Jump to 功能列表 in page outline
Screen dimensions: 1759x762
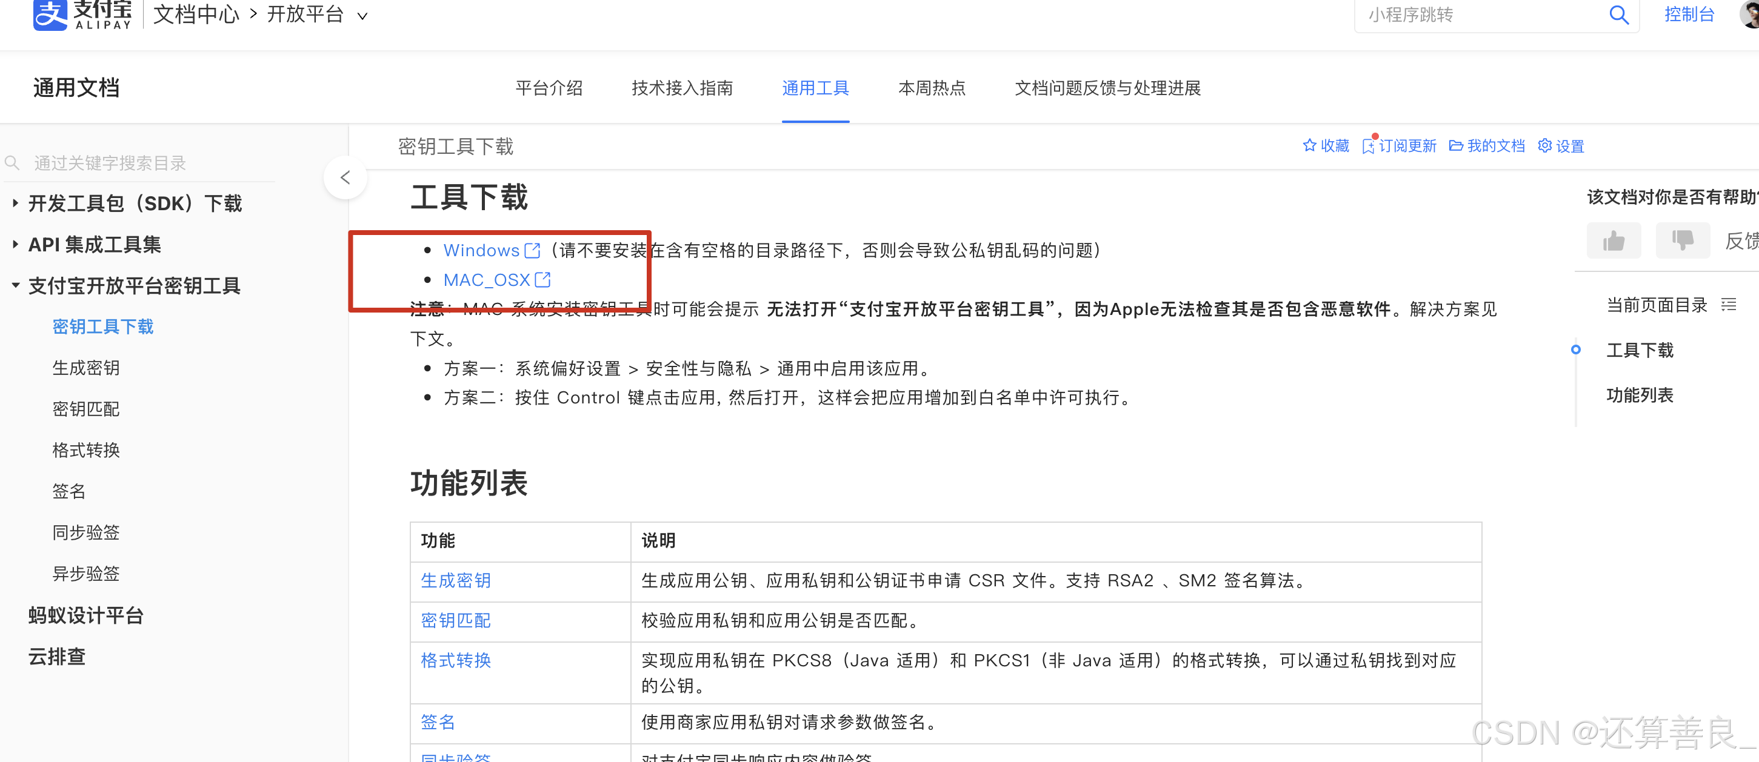tap(1639, 396)
